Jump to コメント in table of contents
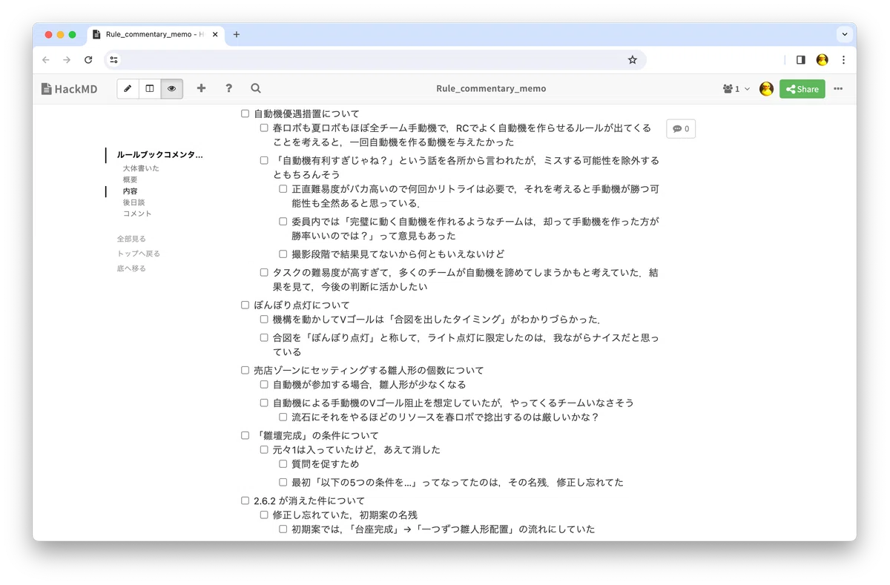Screen dimensions: 890x585 pyautogui.click(x=137, y=214)
